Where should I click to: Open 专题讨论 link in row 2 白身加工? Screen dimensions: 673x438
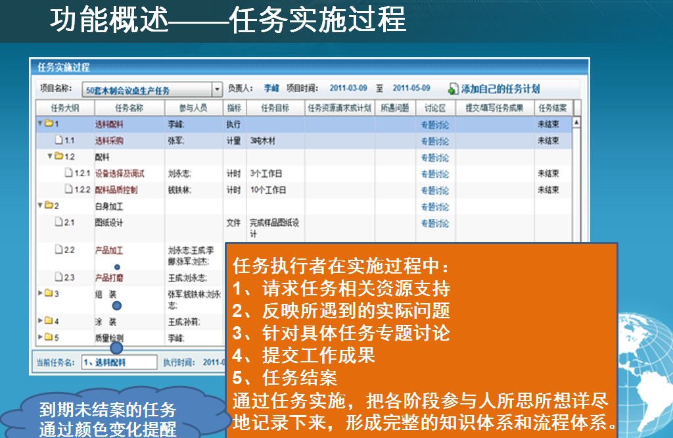point(435,207)
